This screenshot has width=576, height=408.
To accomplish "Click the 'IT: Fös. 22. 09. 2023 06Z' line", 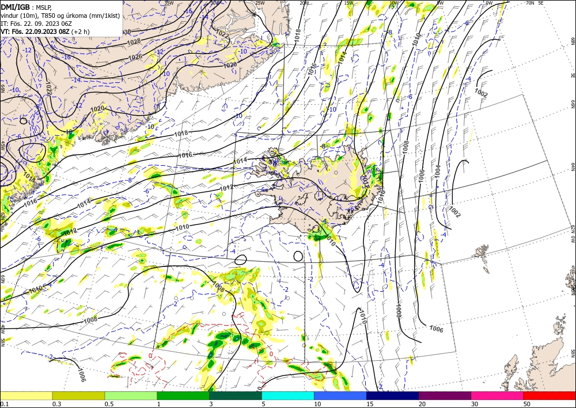I will 36,24.
